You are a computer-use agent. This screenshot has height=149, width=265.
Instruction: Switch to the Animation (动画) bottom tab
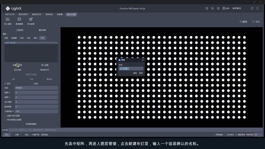[x=17, y=135]
